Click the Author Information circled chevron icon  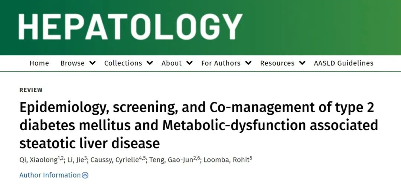click(x=85, y=175)
